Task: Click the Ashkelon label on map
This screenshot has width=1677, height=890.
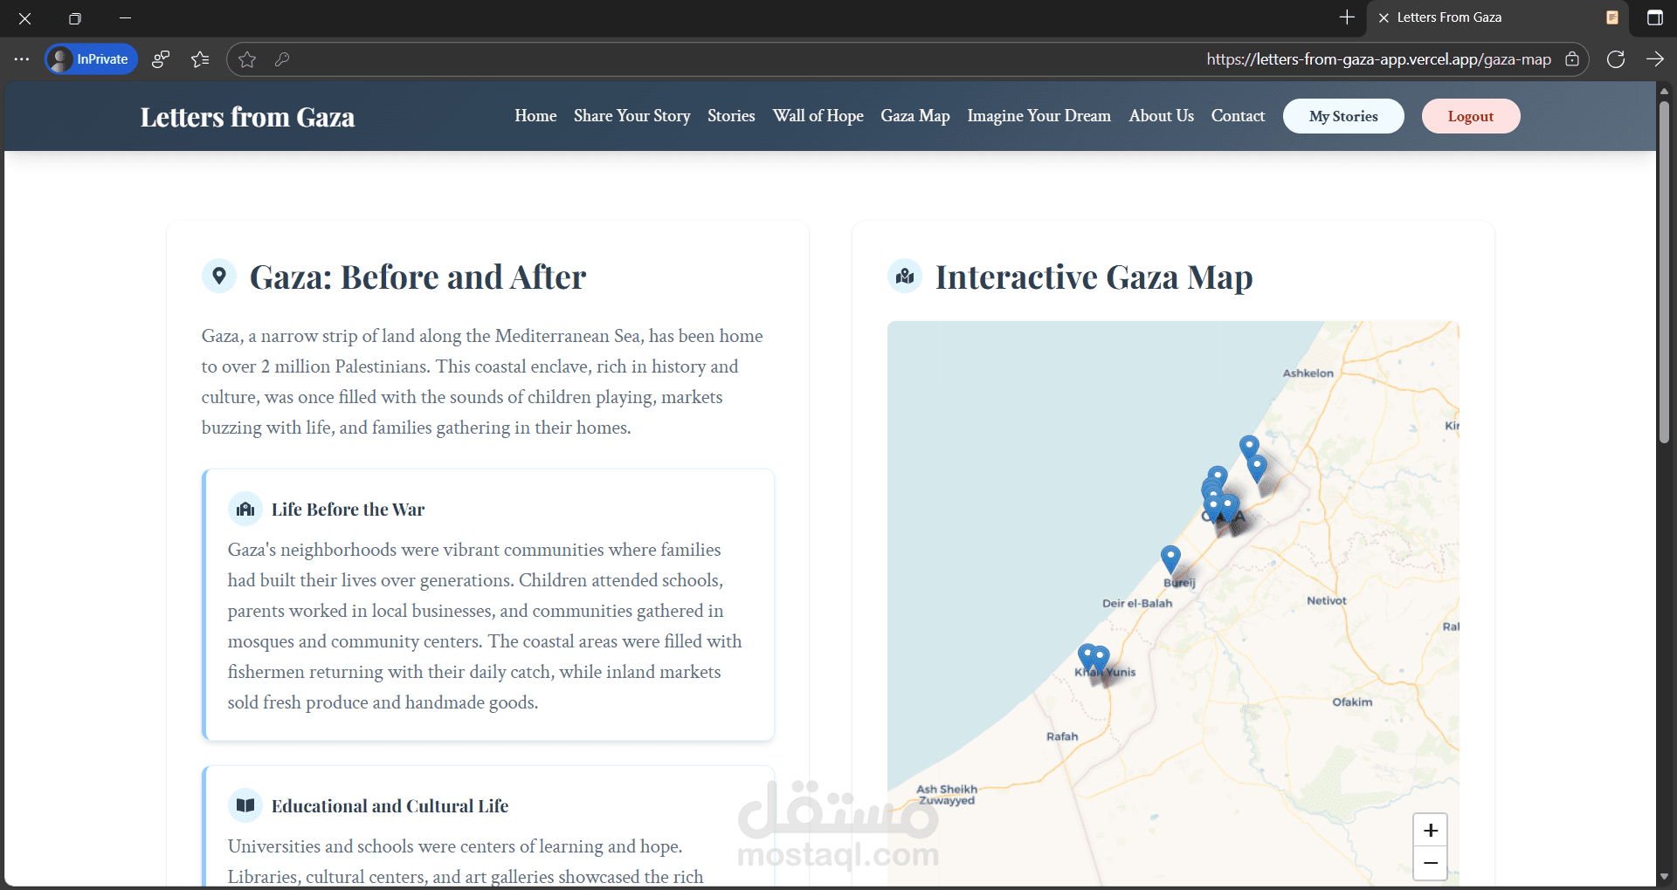Action: (x=1308, y=373)
